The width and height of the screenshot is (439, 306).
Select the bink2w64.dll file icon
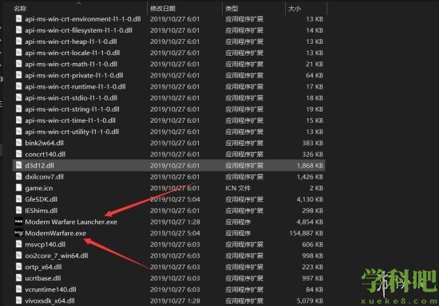coord(19,143)
